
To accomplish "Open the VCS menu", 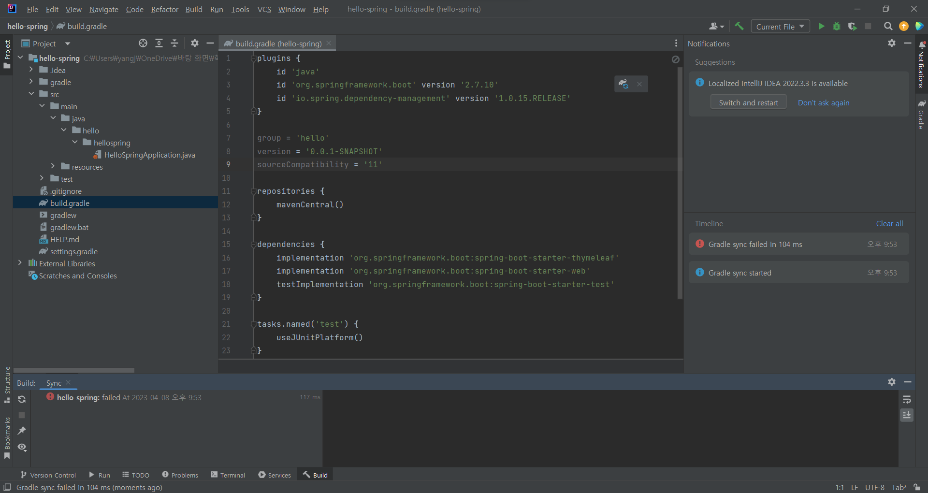I will pyautogui.click(x=264, y=9).
